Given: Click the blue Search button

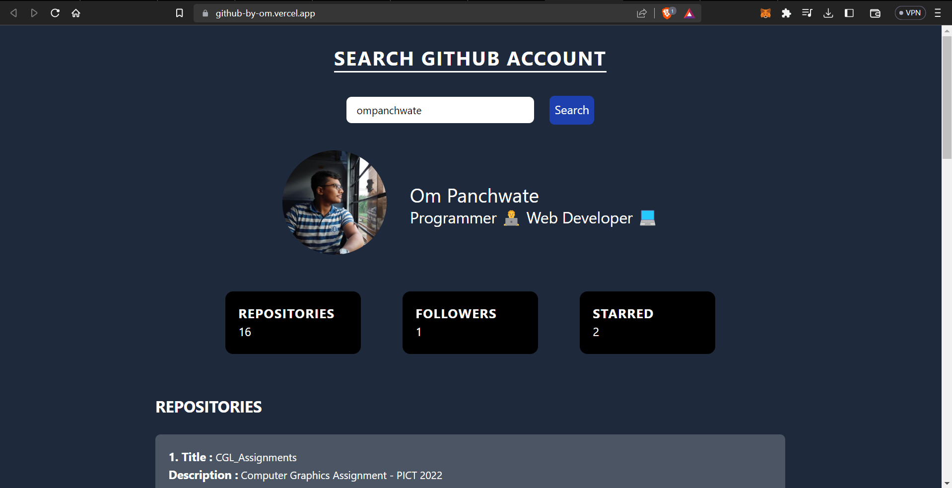Looking at the screenshot, I should coord(572,110).
